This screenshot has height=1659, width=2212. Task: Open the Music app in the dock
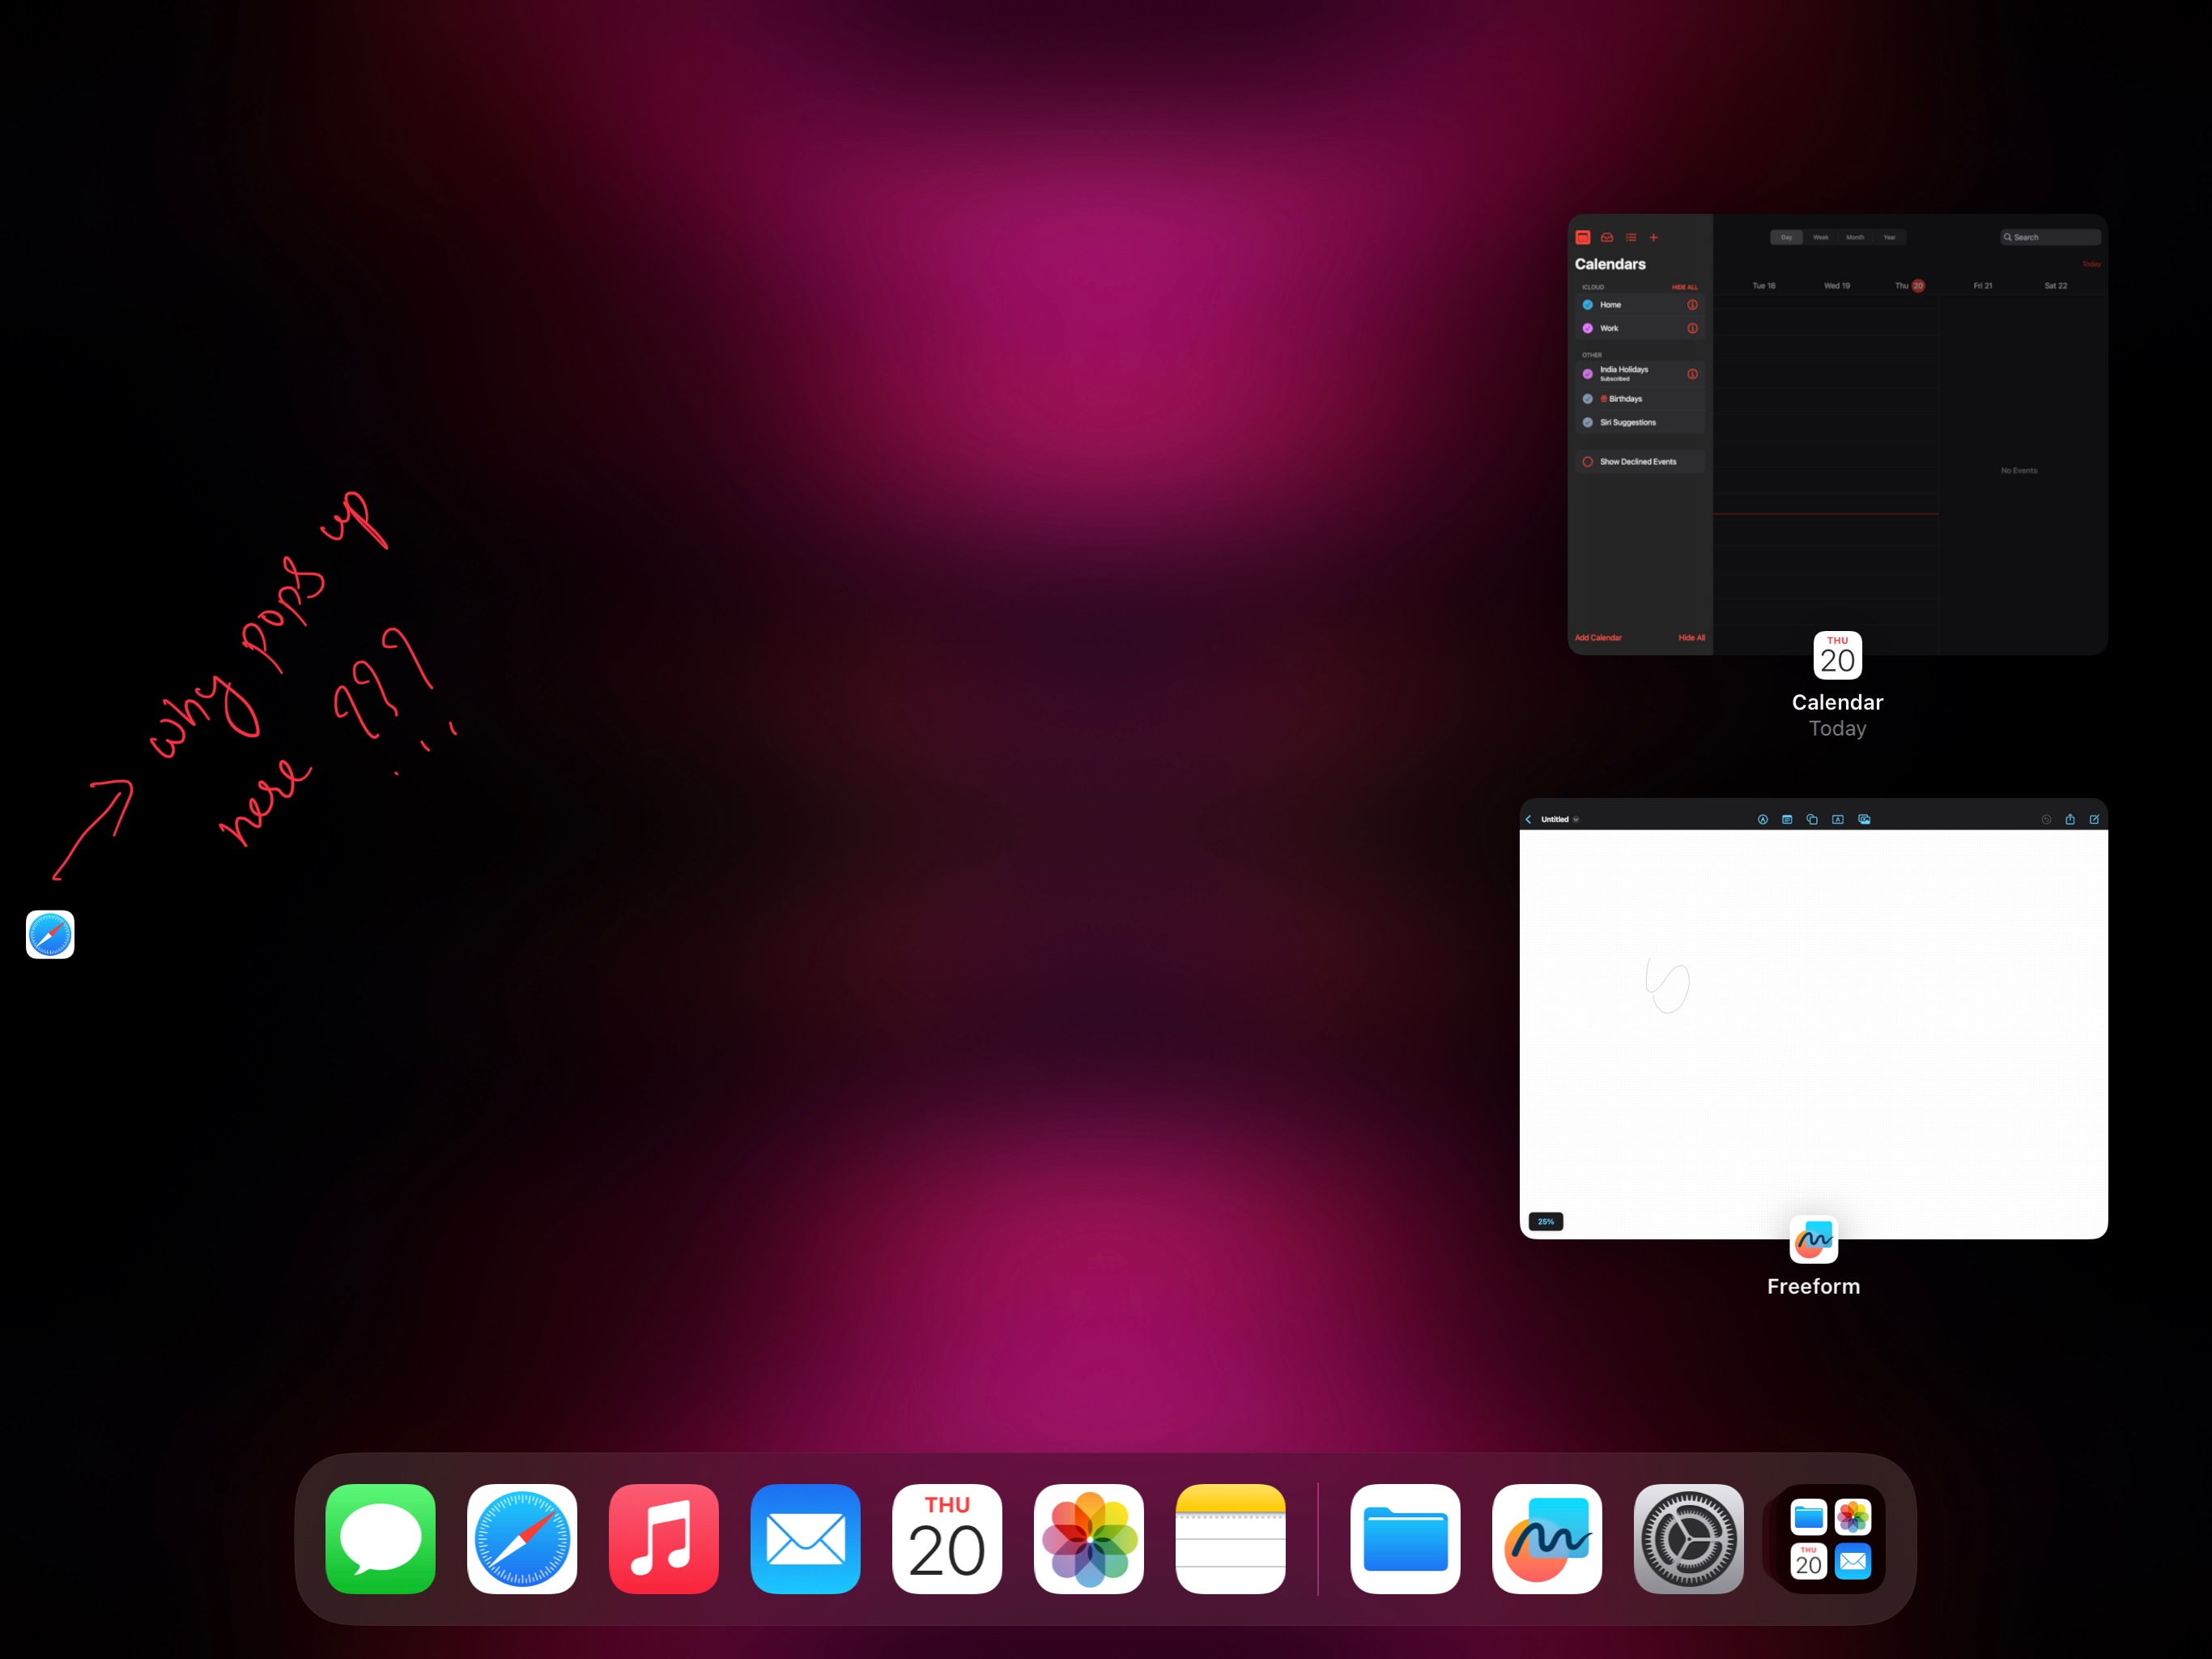[x=663, y=1538]
